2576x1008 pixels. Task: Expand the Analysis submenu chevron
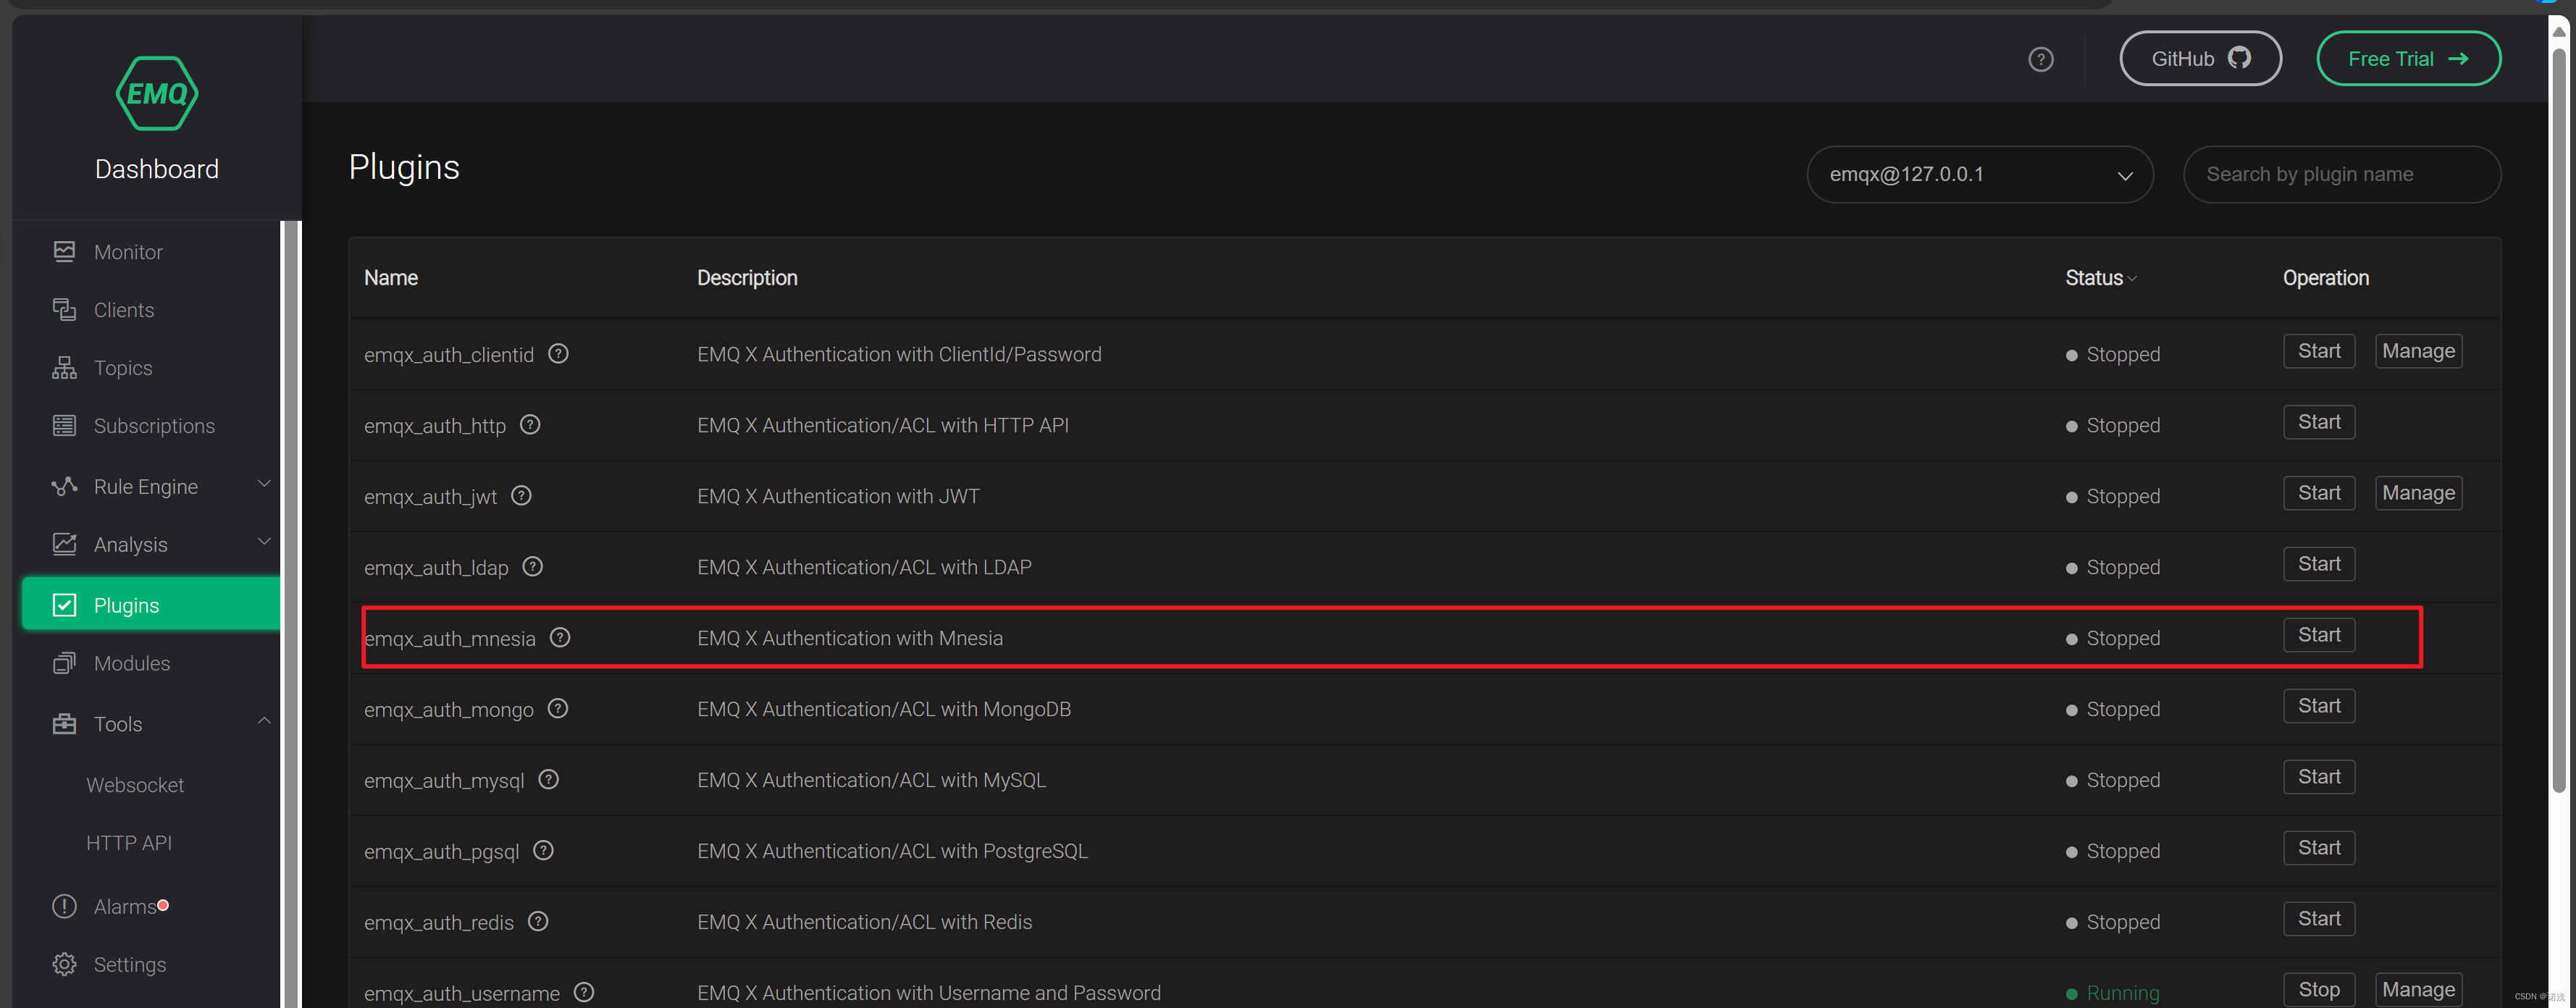[264, 543]
